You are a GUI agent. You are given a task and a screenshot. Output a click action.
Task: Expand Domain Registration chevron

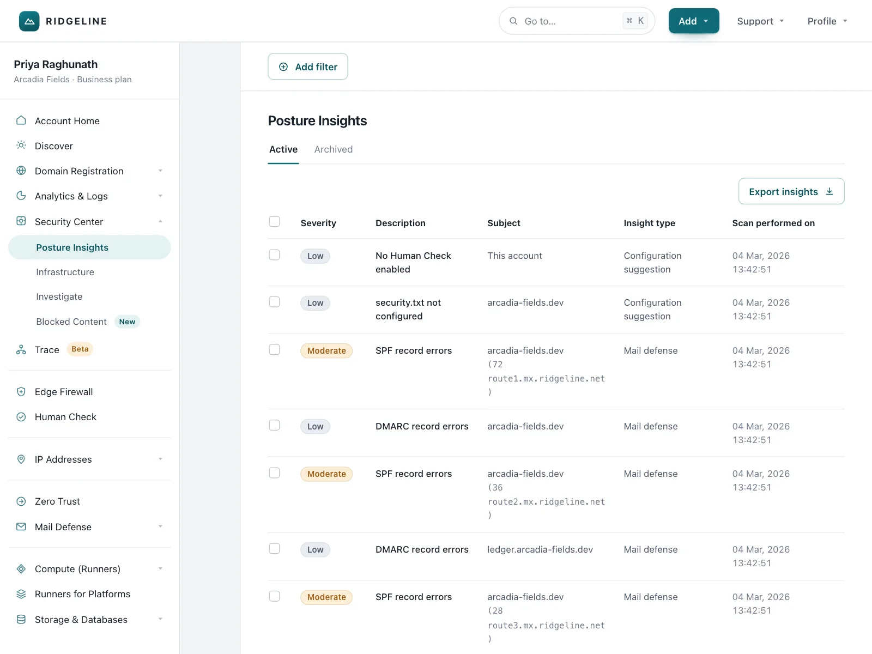tap(161, 171)
